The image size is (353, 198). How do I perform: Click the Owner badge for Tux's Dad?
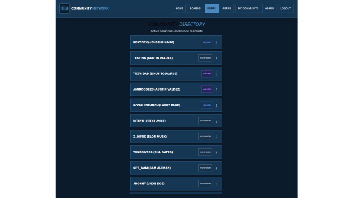(207, 74)
